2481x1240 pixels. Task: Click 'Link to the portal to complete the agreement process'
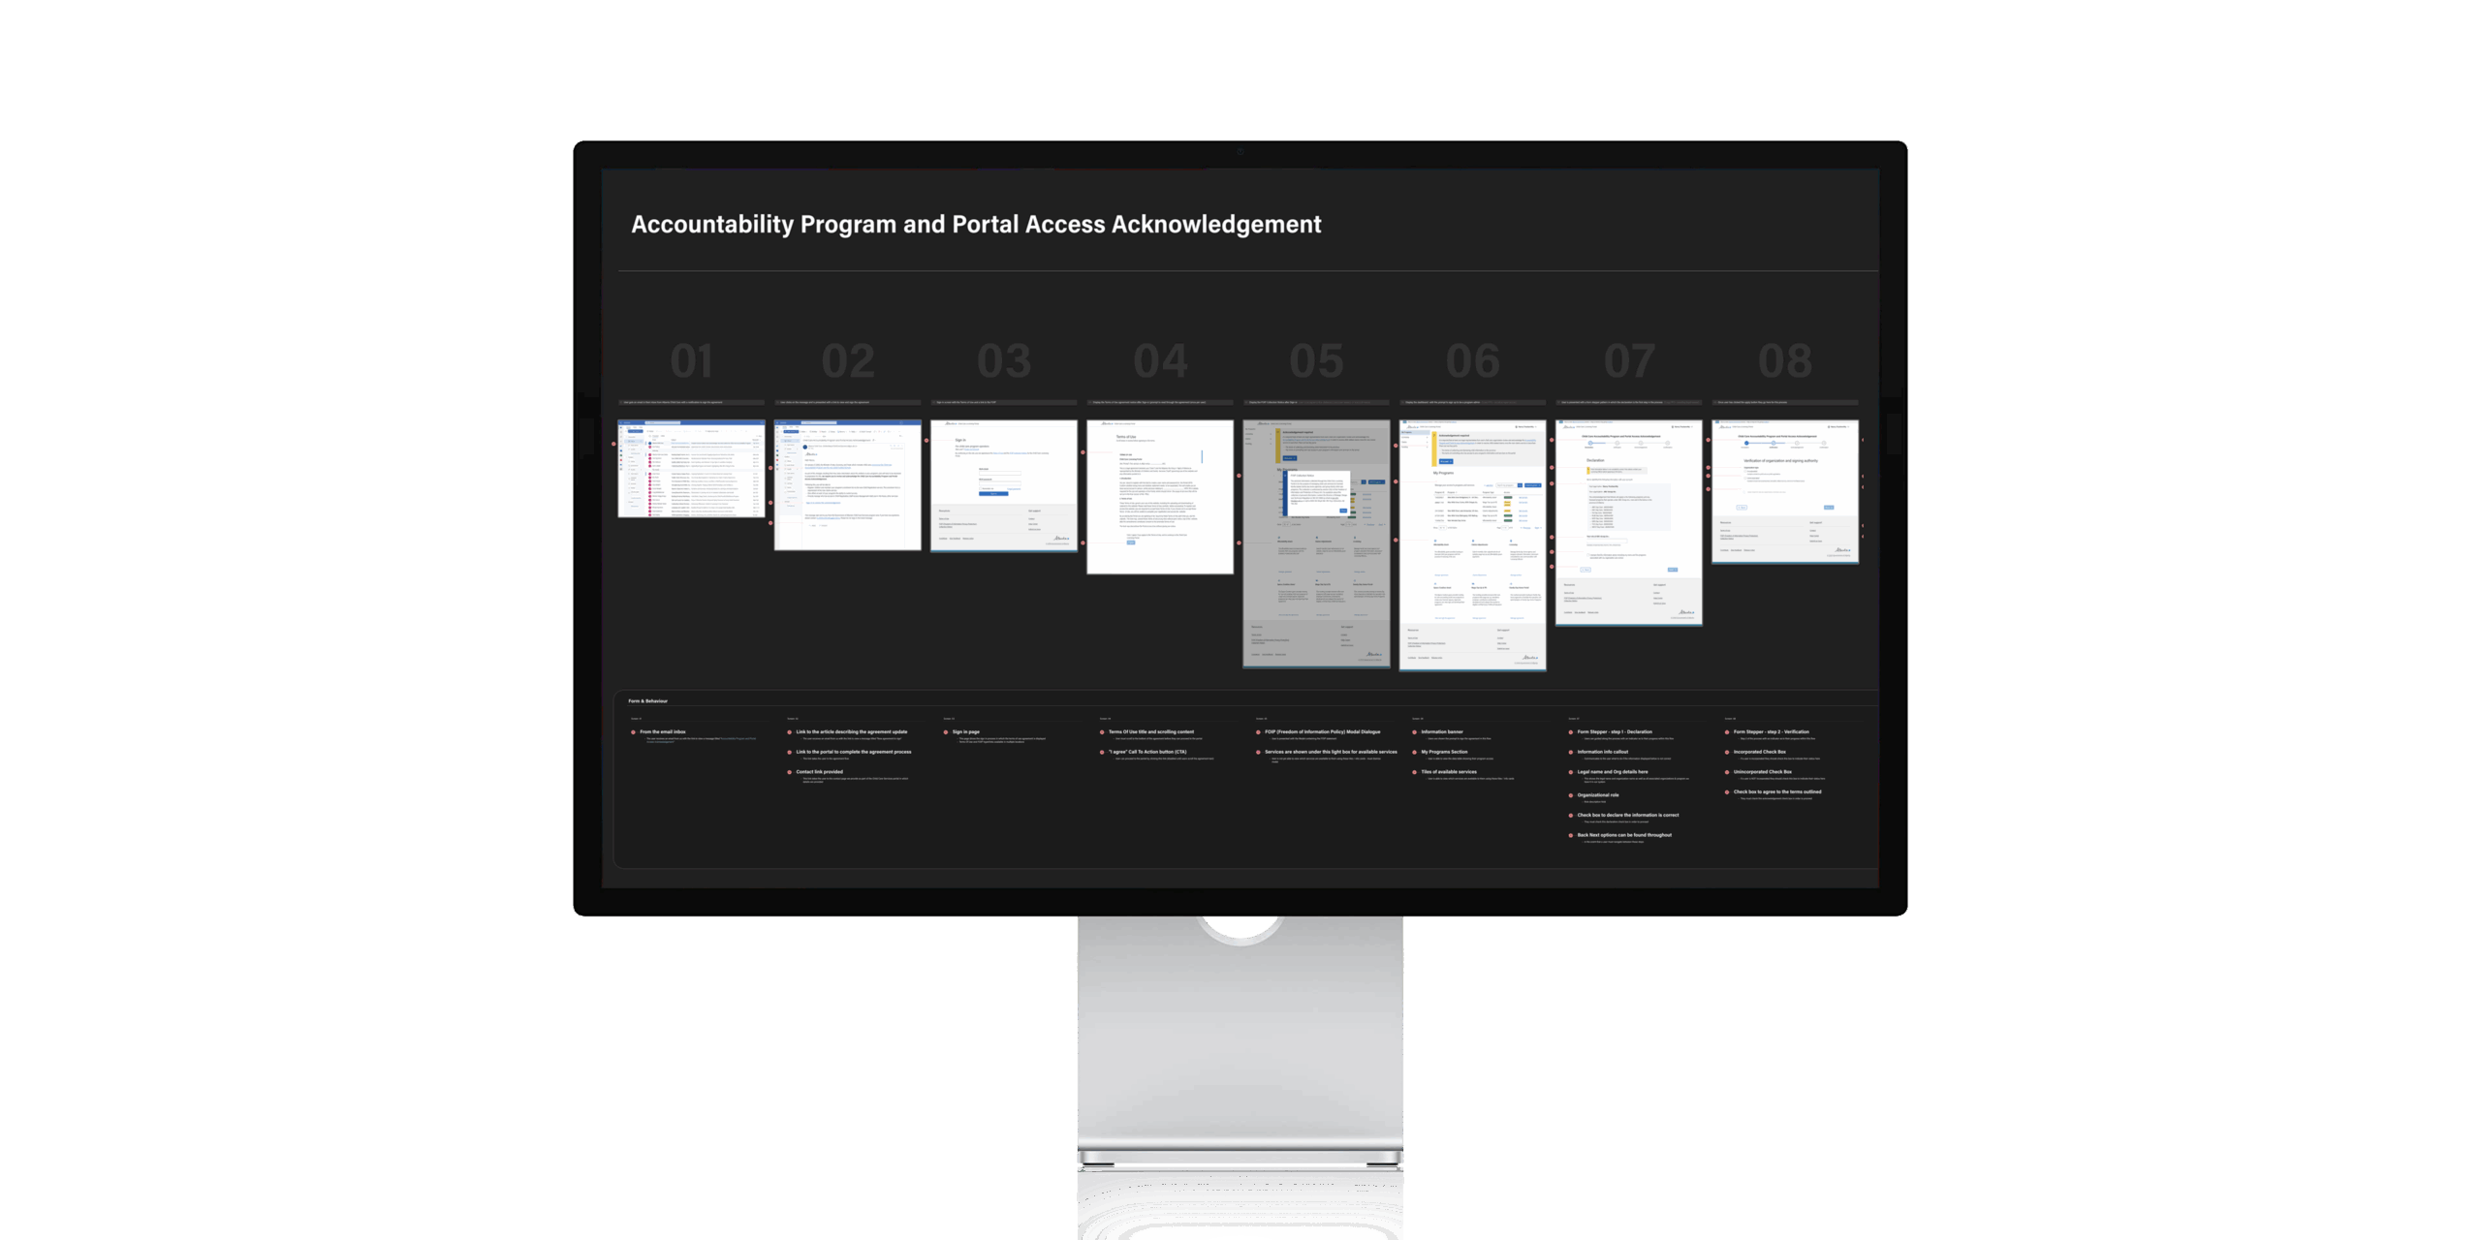(854, 752)
